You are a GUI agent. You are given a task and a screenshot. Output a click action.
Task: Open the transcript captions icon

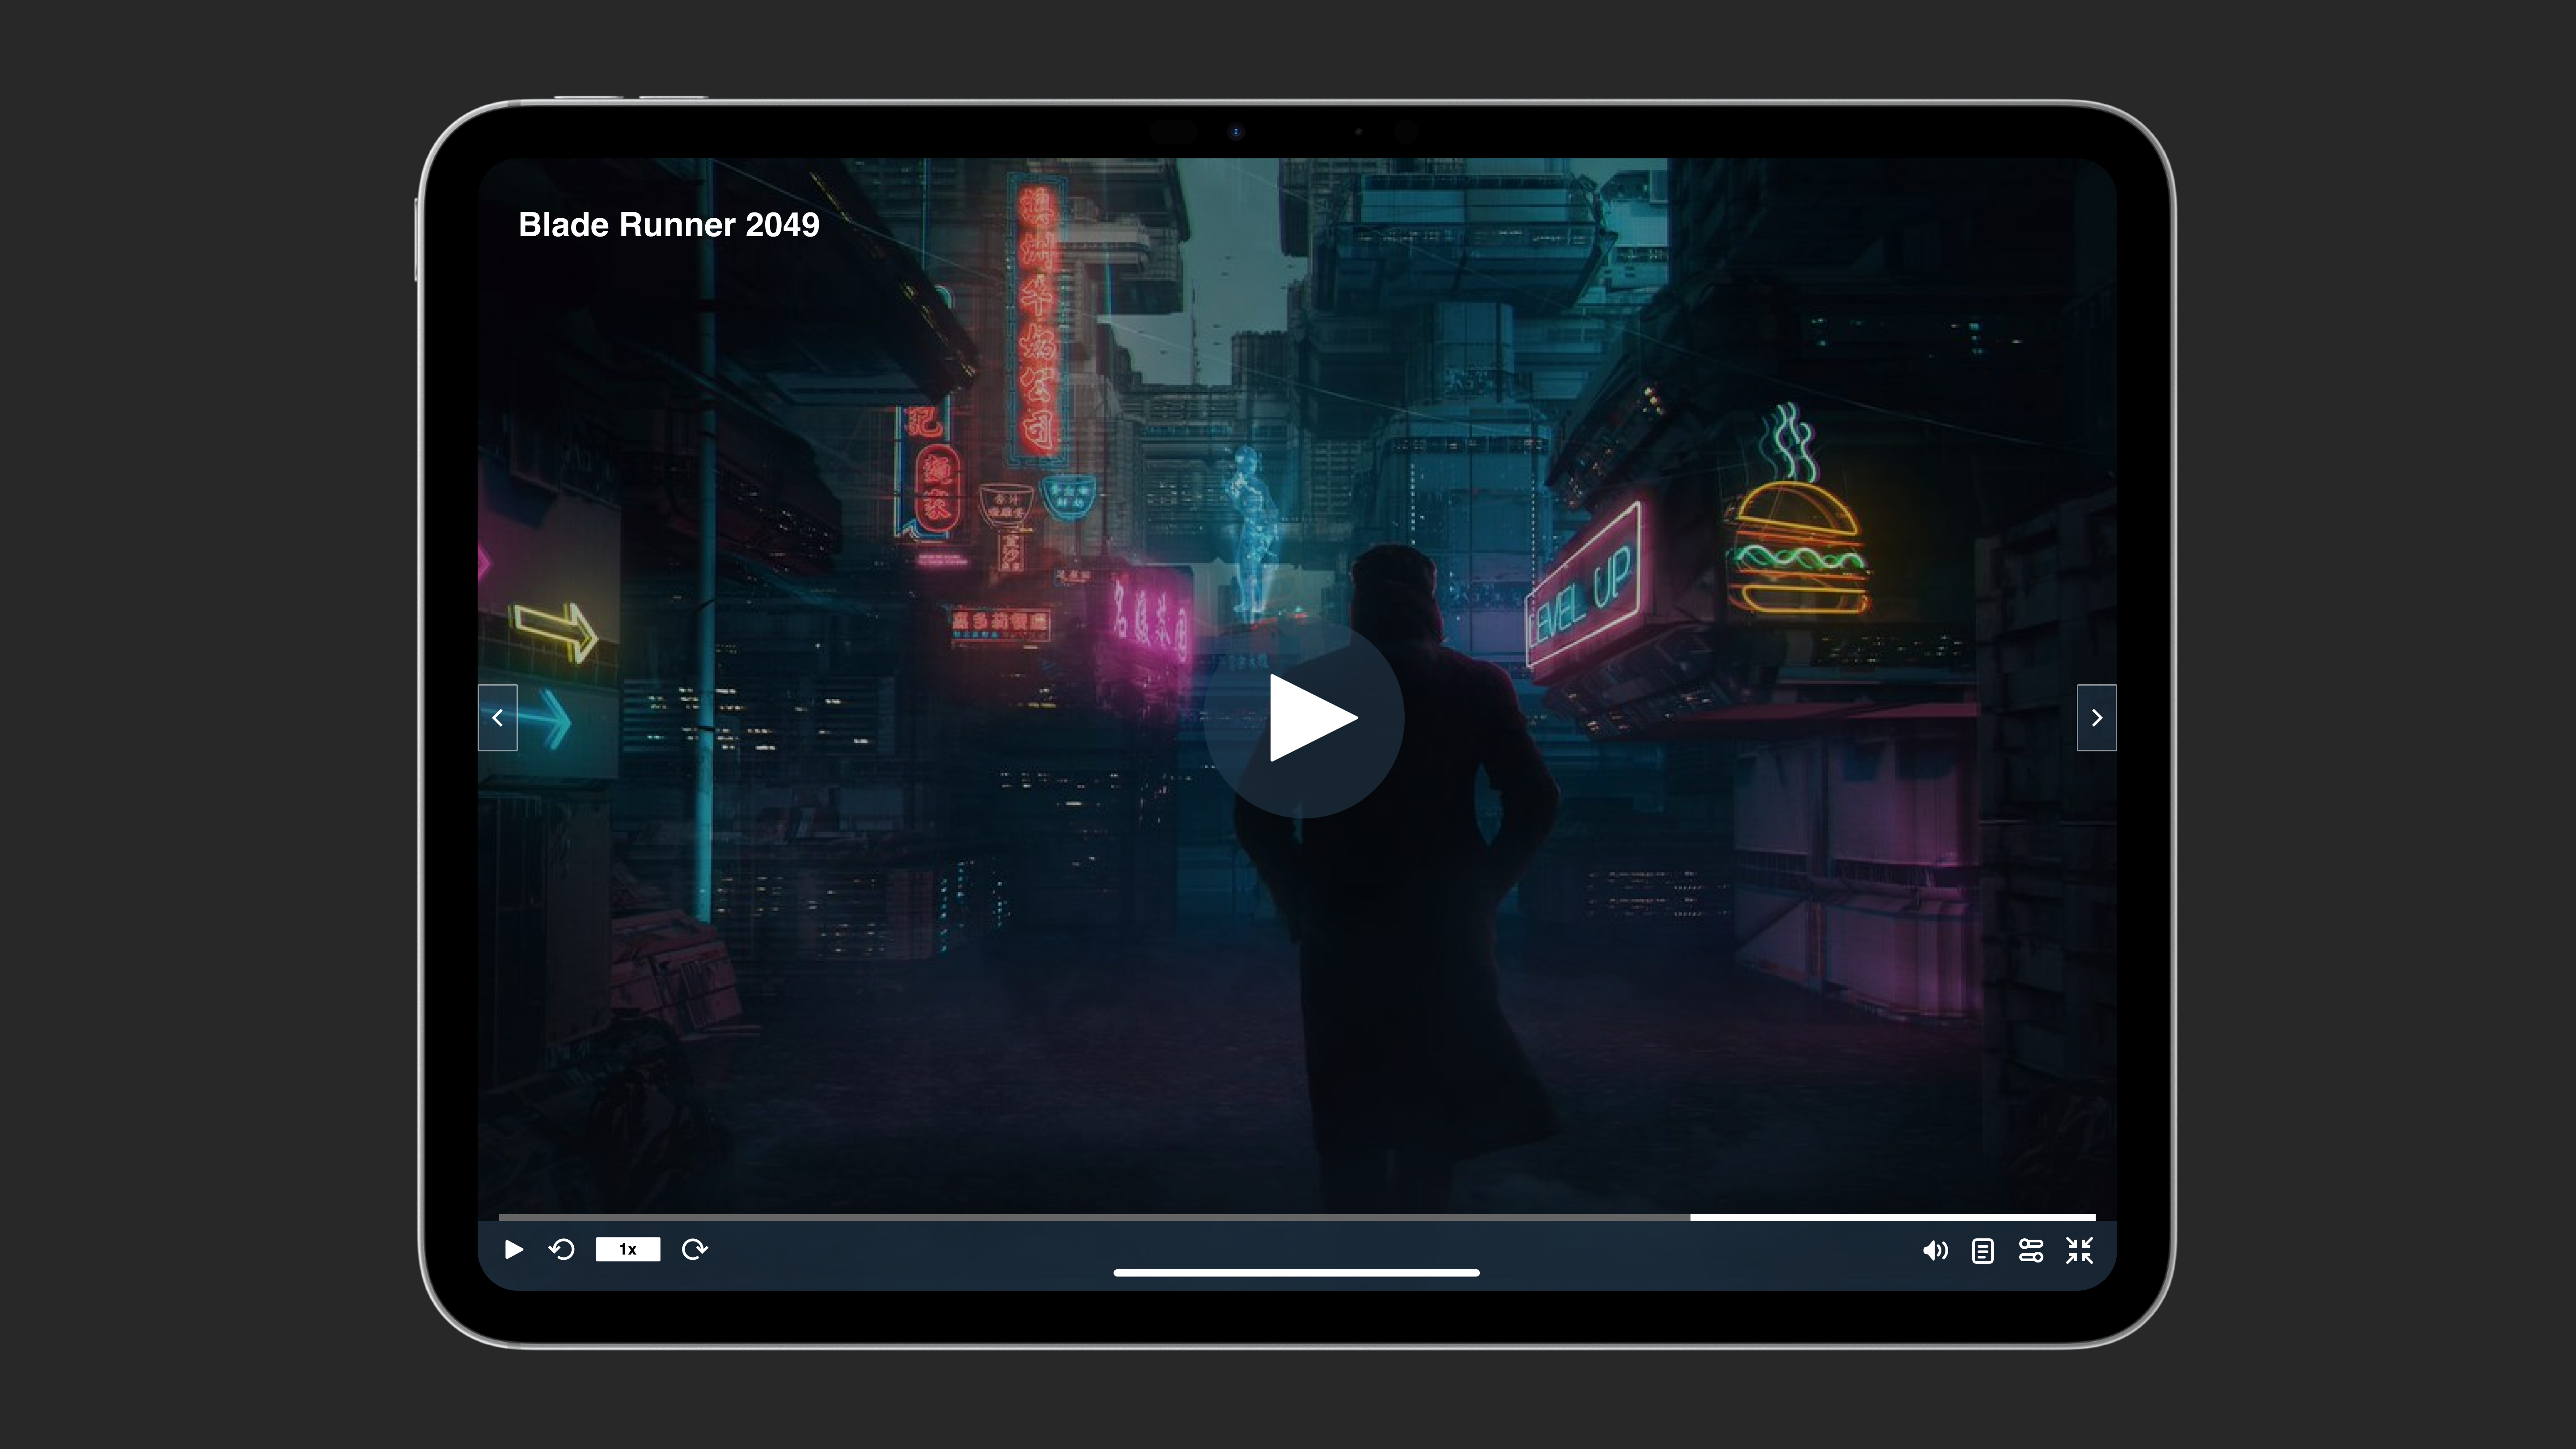[1983, 1250]
